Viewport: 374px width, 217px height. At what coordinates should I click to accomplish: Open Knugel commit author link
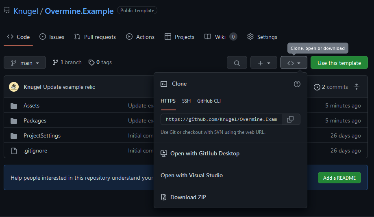tap(33, 87)
